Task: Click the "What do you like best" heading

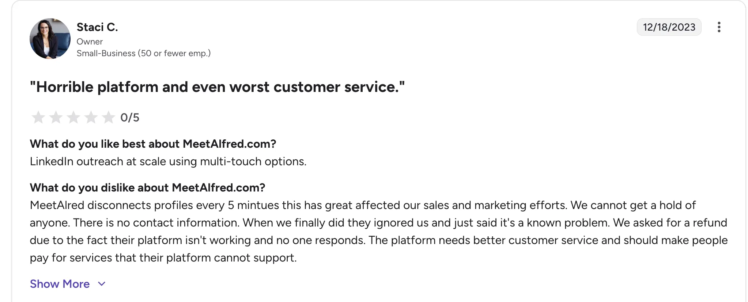Action: 153,144
